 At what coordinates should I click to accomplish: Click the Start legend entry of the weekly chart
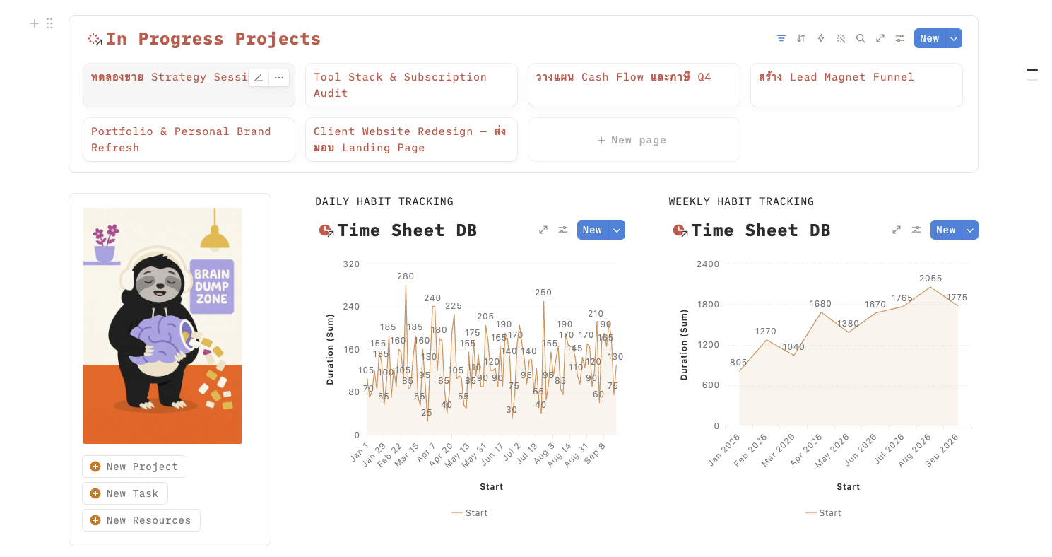[823, 513]
